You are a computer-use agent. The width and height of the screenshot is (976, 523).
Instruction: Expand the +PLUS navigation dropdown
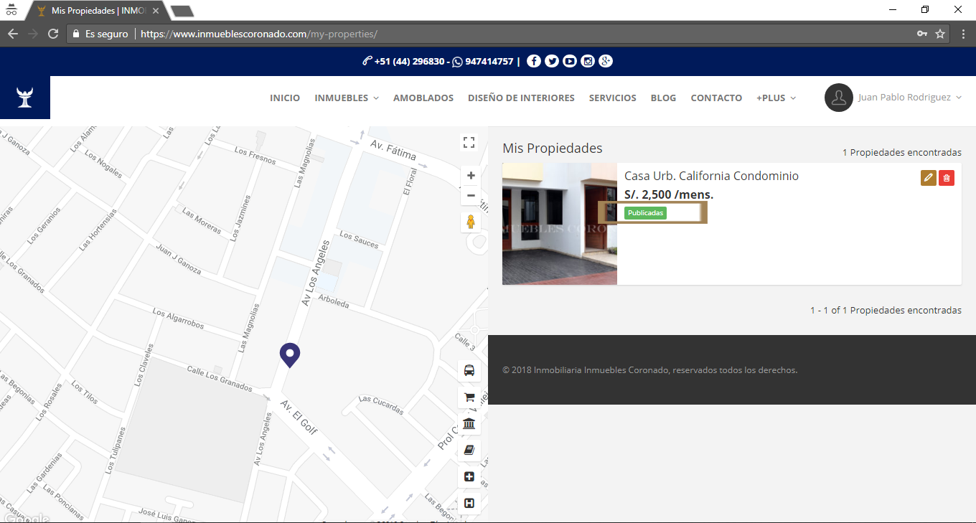[776, 98]
